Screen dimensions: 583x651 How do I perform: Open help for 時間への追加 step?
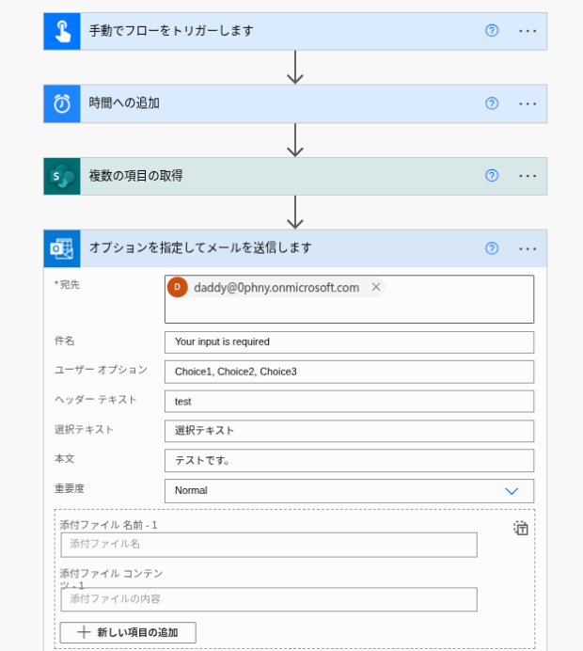pos(492,103)
